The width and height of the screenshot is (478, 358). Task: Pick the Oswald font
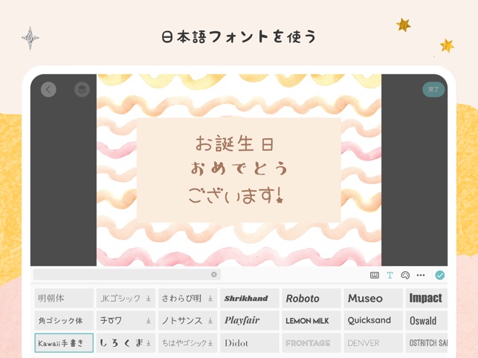[x=427, y=321]
